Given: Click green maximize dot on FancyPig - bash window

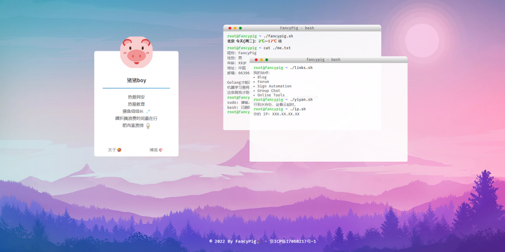Looking at the screenshot, I should (240, 29).
